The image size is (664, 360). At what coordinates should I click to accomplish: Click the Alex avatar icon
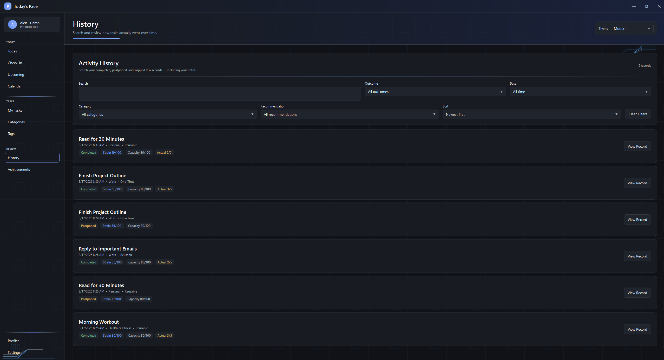pyautogui.click(x=12, y=25)
